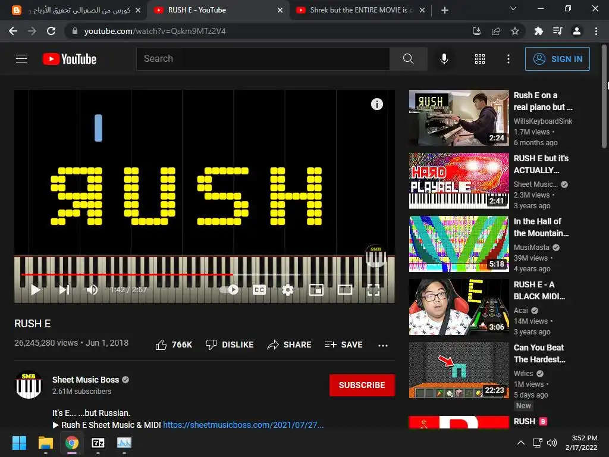Mute the video volume
This screenshot has height=457, width=609.
92,290
